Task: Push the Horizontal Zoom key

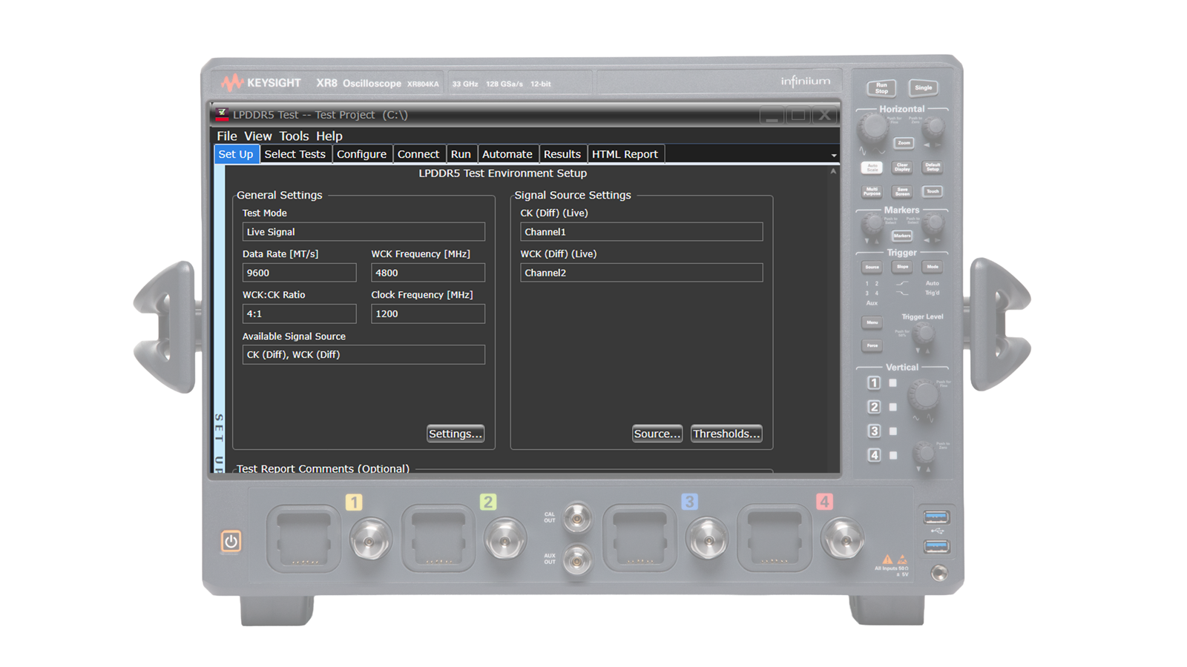Action: click(x=903, y=143)
